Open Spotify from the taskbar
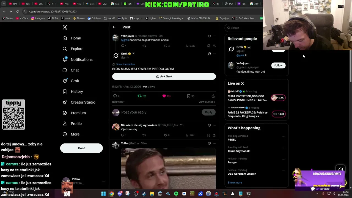 coord(176,194)
